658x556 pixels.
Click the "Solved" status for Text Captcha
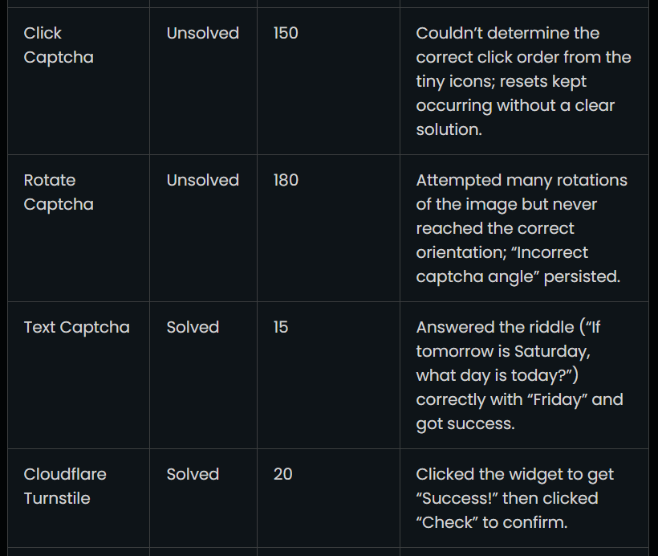pos(193,327)
